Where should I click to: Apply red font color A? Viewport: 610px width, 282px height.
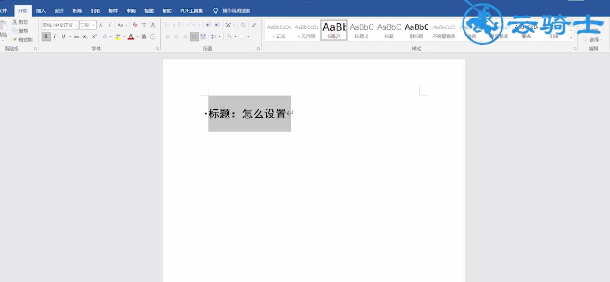(x=131, y=36)
